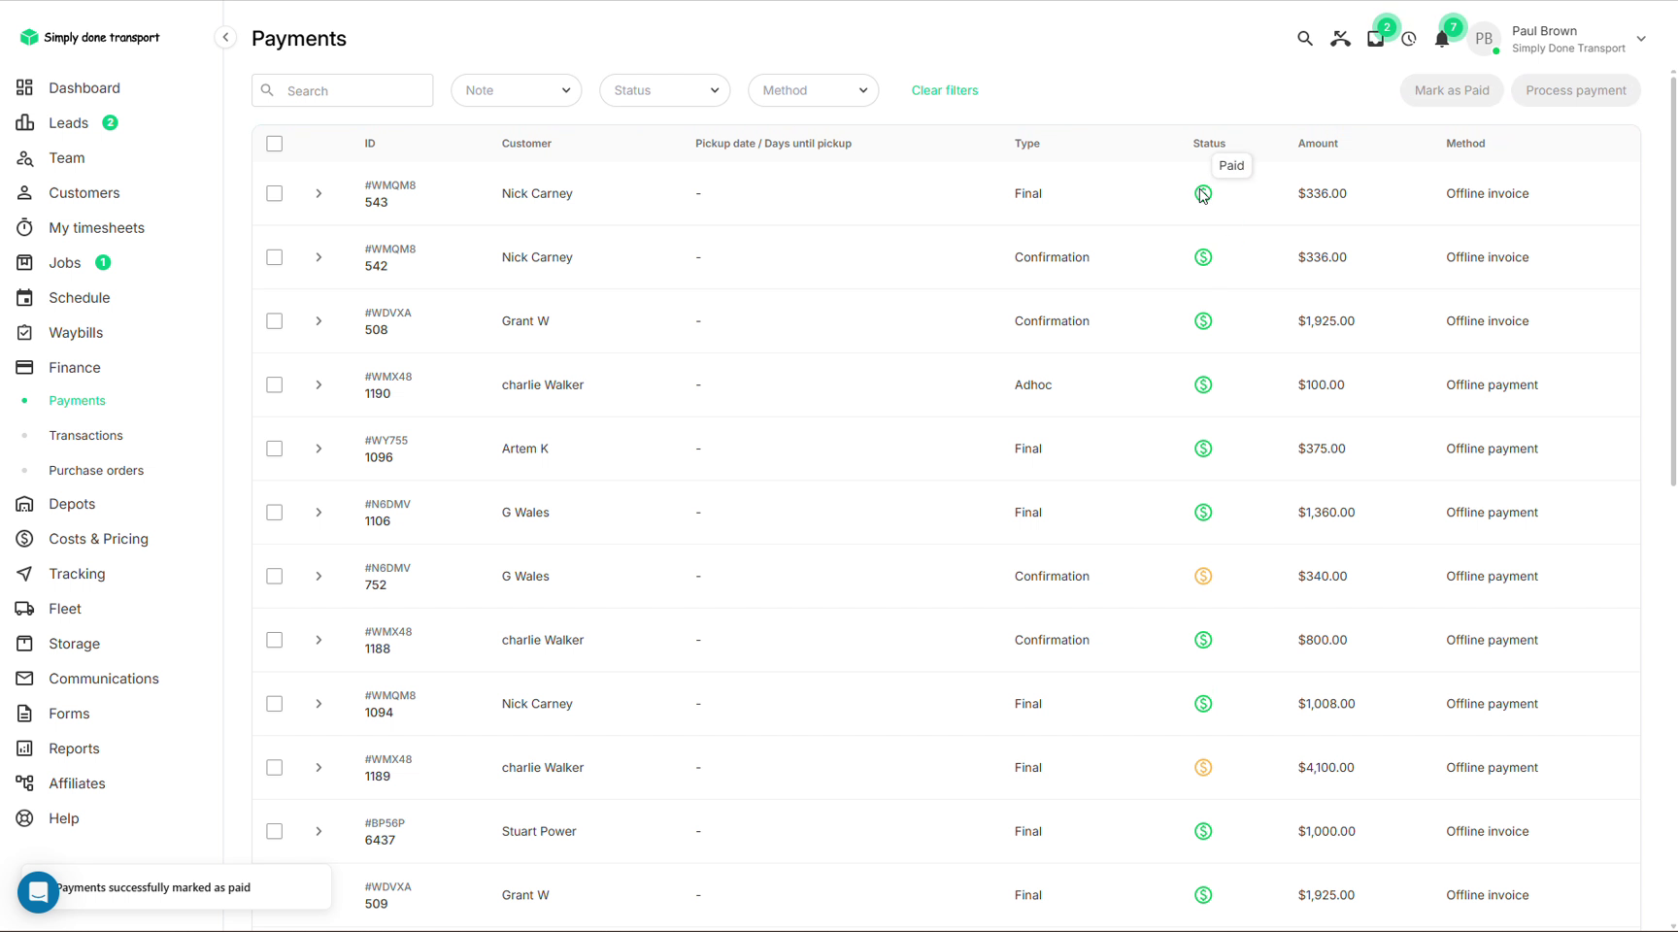Select checkbox for payment 752

pyautogui.click(x=275, y=576)
